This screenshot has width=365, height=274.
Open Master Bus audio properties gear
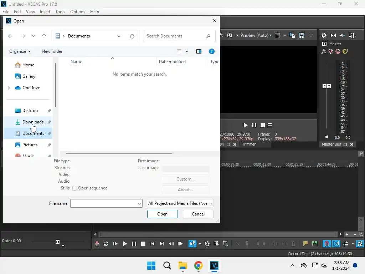[324, 35]
